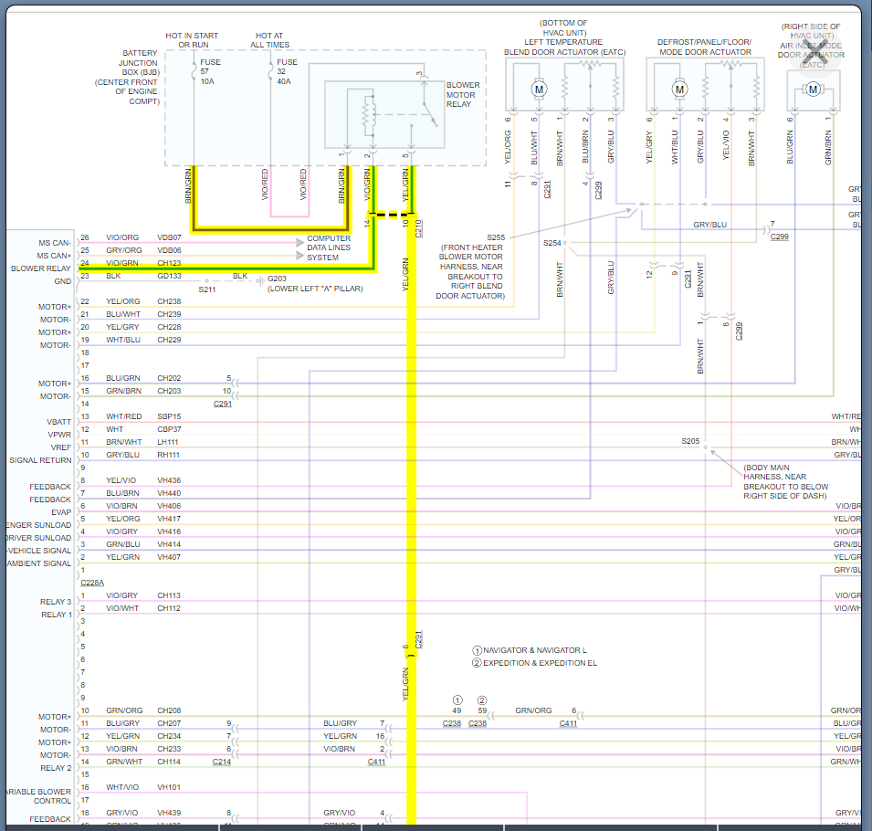Click the Hot In Start Or Run label
The height and width of the screenshot is (831, 872).
pyautogui.click(x=192, y=40)
